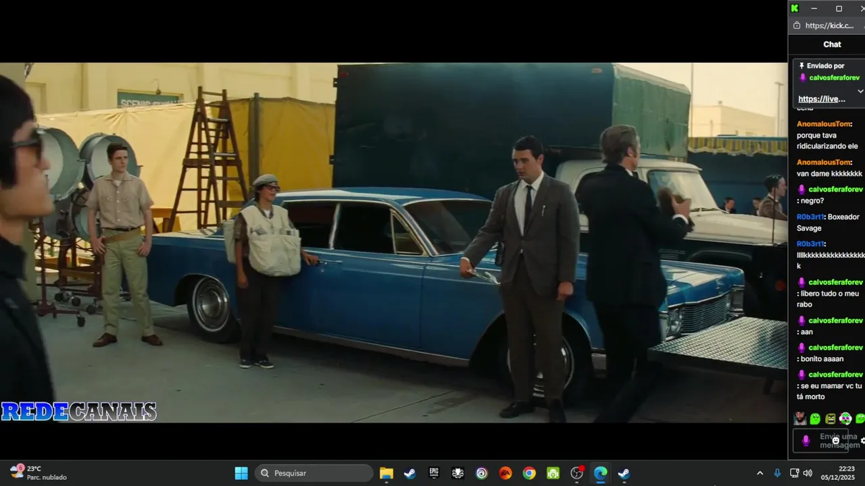The height and width of the screenshot is (486, 865).
Task: Open the pinned https://live... link
Action: coord(822,99)
